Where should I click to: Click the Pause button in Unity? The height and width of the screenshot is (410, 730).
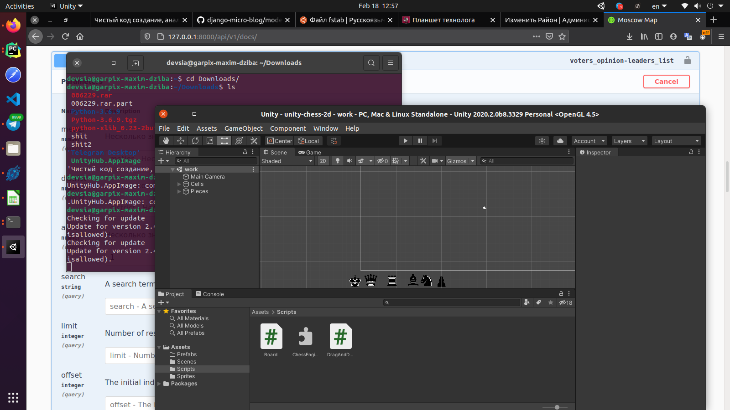(x=420, y=141)
